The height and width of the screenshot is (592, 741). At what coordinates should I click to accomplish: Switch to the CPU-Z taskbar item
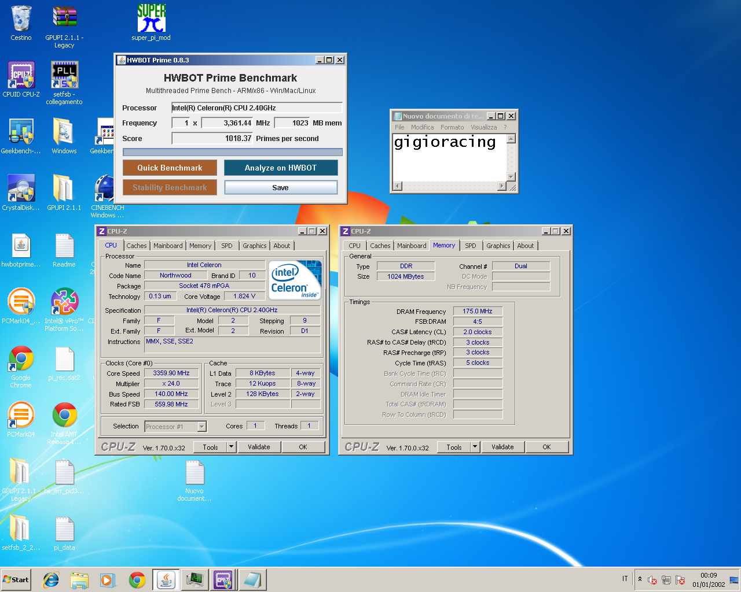click(x=223, y=580)
